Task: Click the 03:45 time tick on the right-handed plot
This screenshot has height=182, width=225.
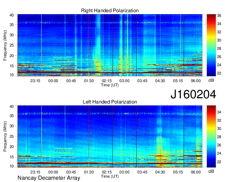Action: coord(142,81)
